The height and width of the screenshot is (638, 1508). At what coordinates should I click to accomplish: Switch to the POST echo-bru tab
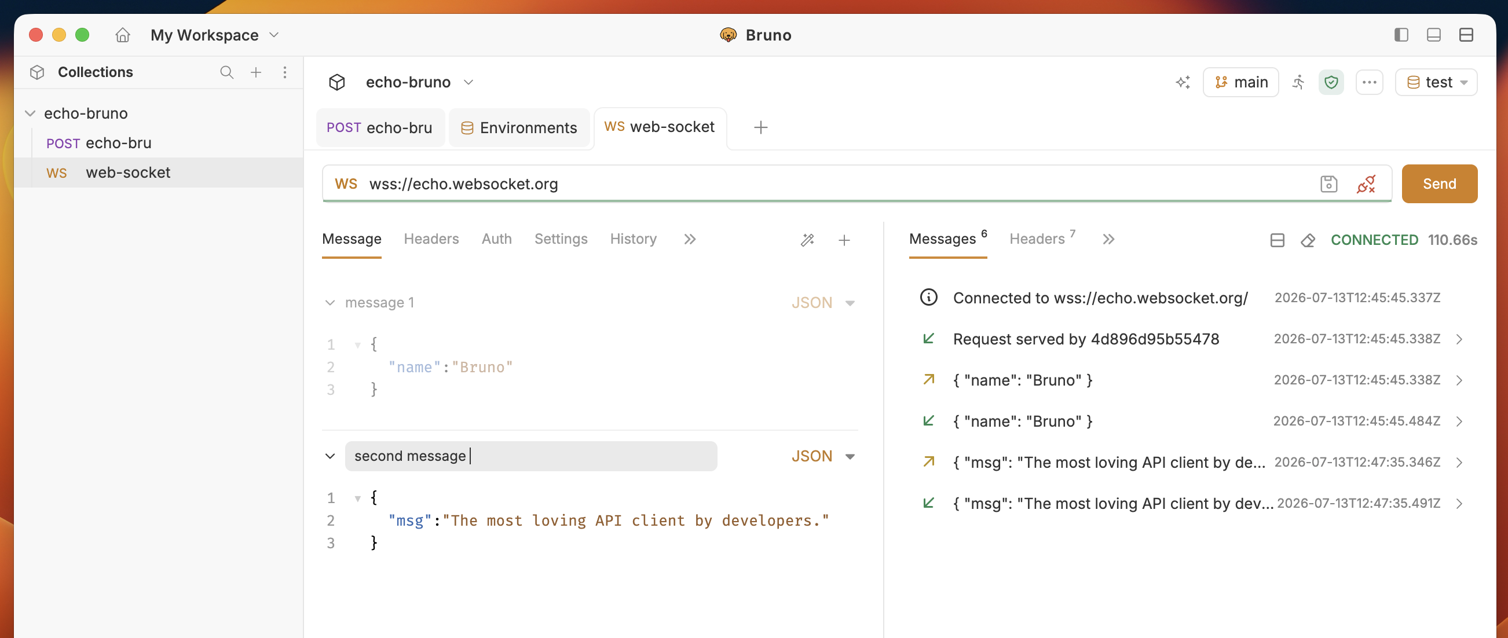[x=379, y=127]
